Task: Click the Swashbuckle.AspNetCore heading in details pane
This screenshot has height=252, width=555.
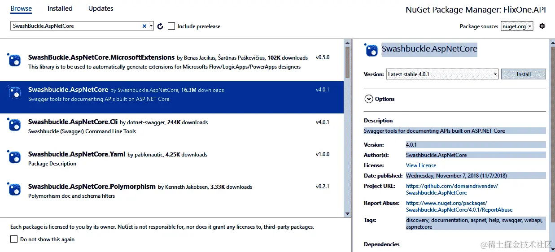Action: coord(429,49)
